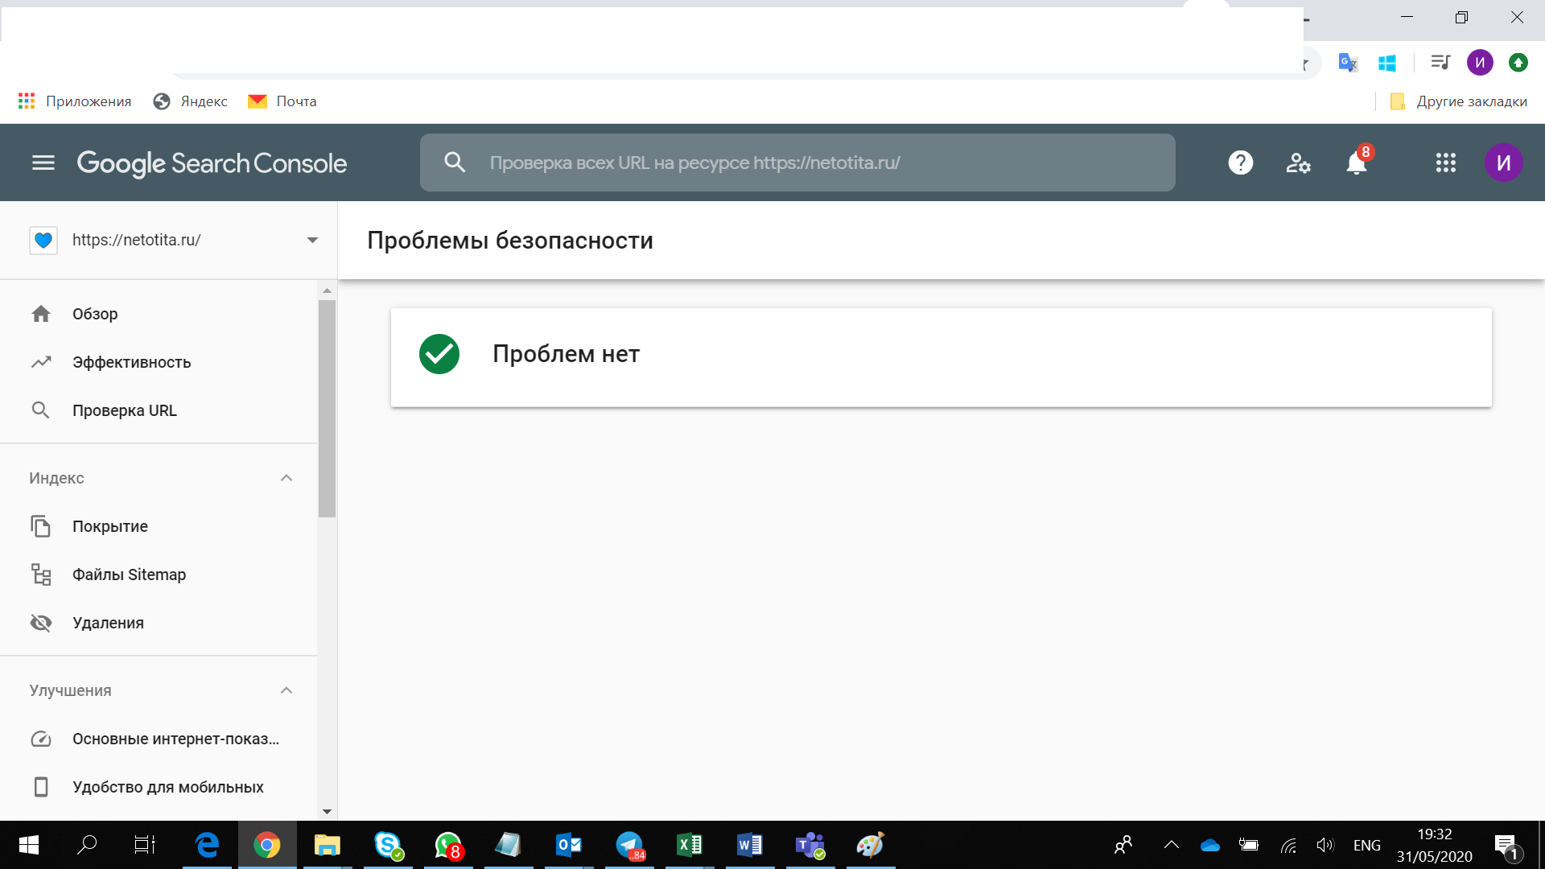
Task: Open Другие закладки bookmarks folder
Action: pos(1458,101)
